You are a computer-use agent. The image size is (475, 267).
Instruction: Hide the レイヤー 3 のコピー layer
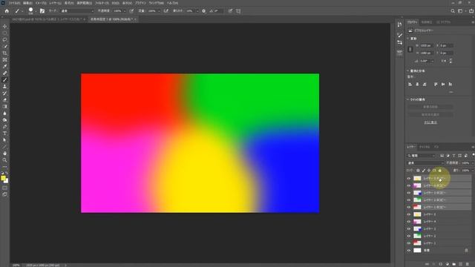(x=409, y=193)
